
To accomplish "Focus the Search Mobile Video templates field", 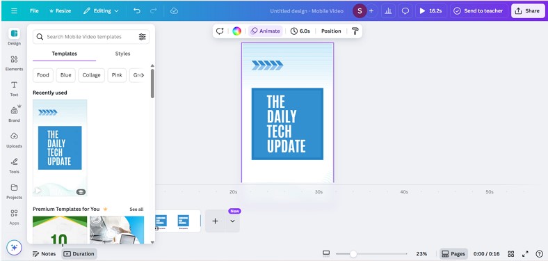I will pos(91,37).
